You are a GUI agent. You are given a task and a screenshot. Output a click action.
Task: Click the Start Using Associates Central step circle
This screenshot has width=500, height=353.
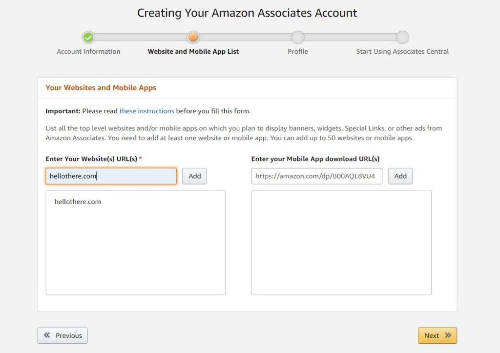pos(402,38)
